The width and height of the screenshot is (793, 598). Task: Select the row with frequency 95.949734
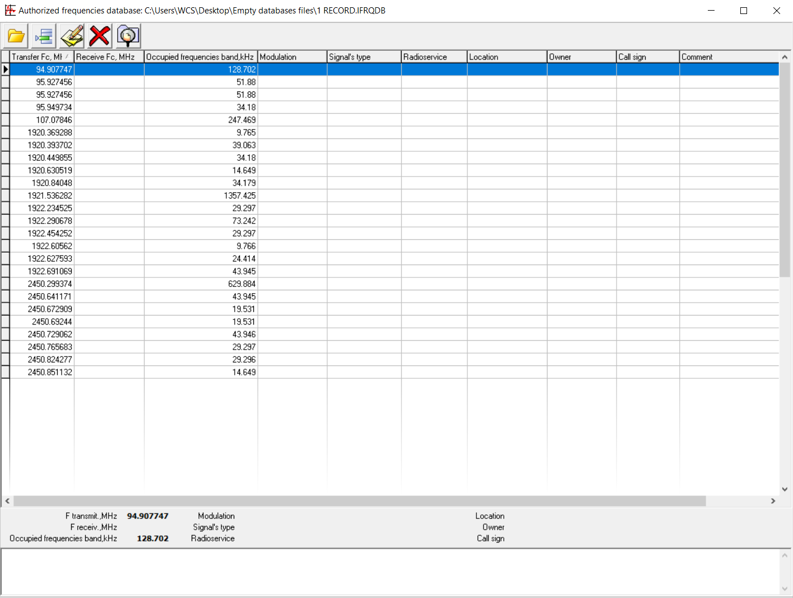coord(394,107)
